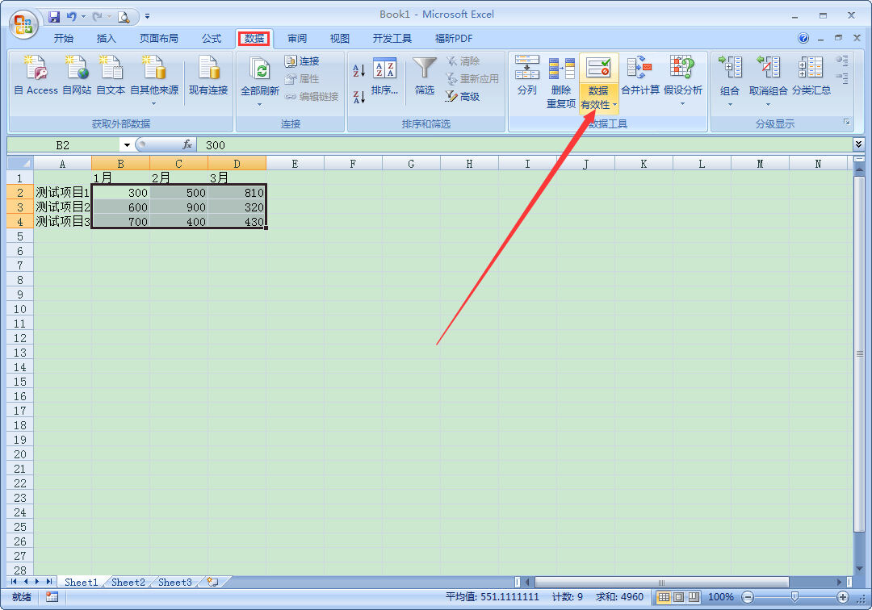
Task: Open the Developer (开发工具) tab
Action: pos(392,39)
